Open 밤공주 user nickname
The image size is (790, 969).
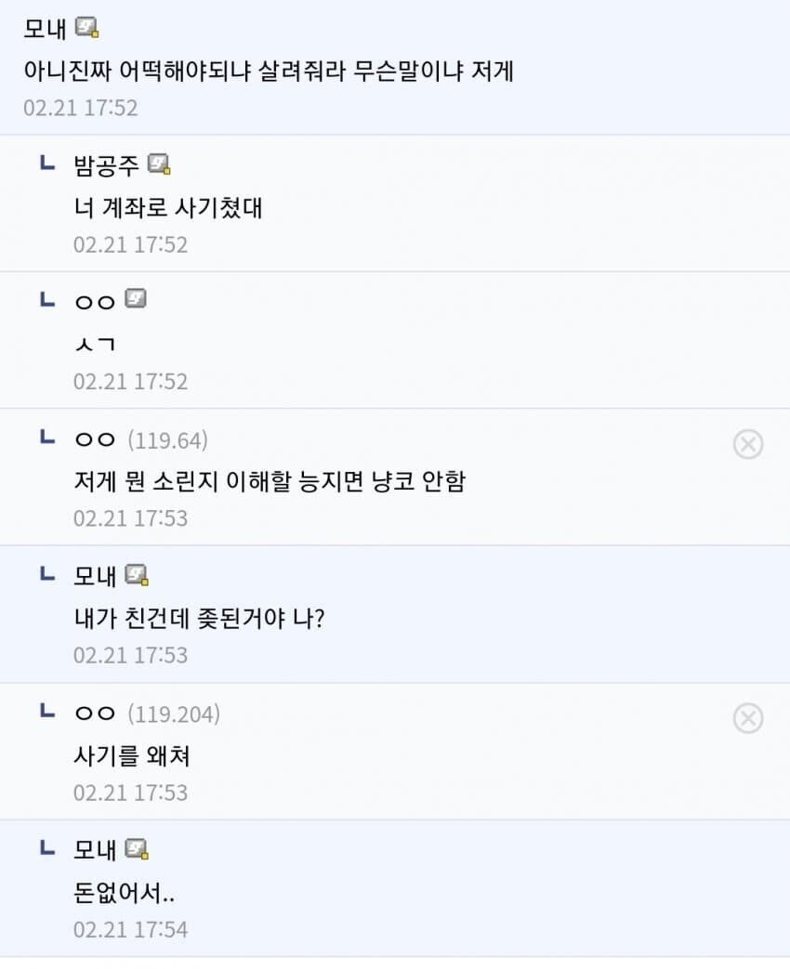[106, 165]
